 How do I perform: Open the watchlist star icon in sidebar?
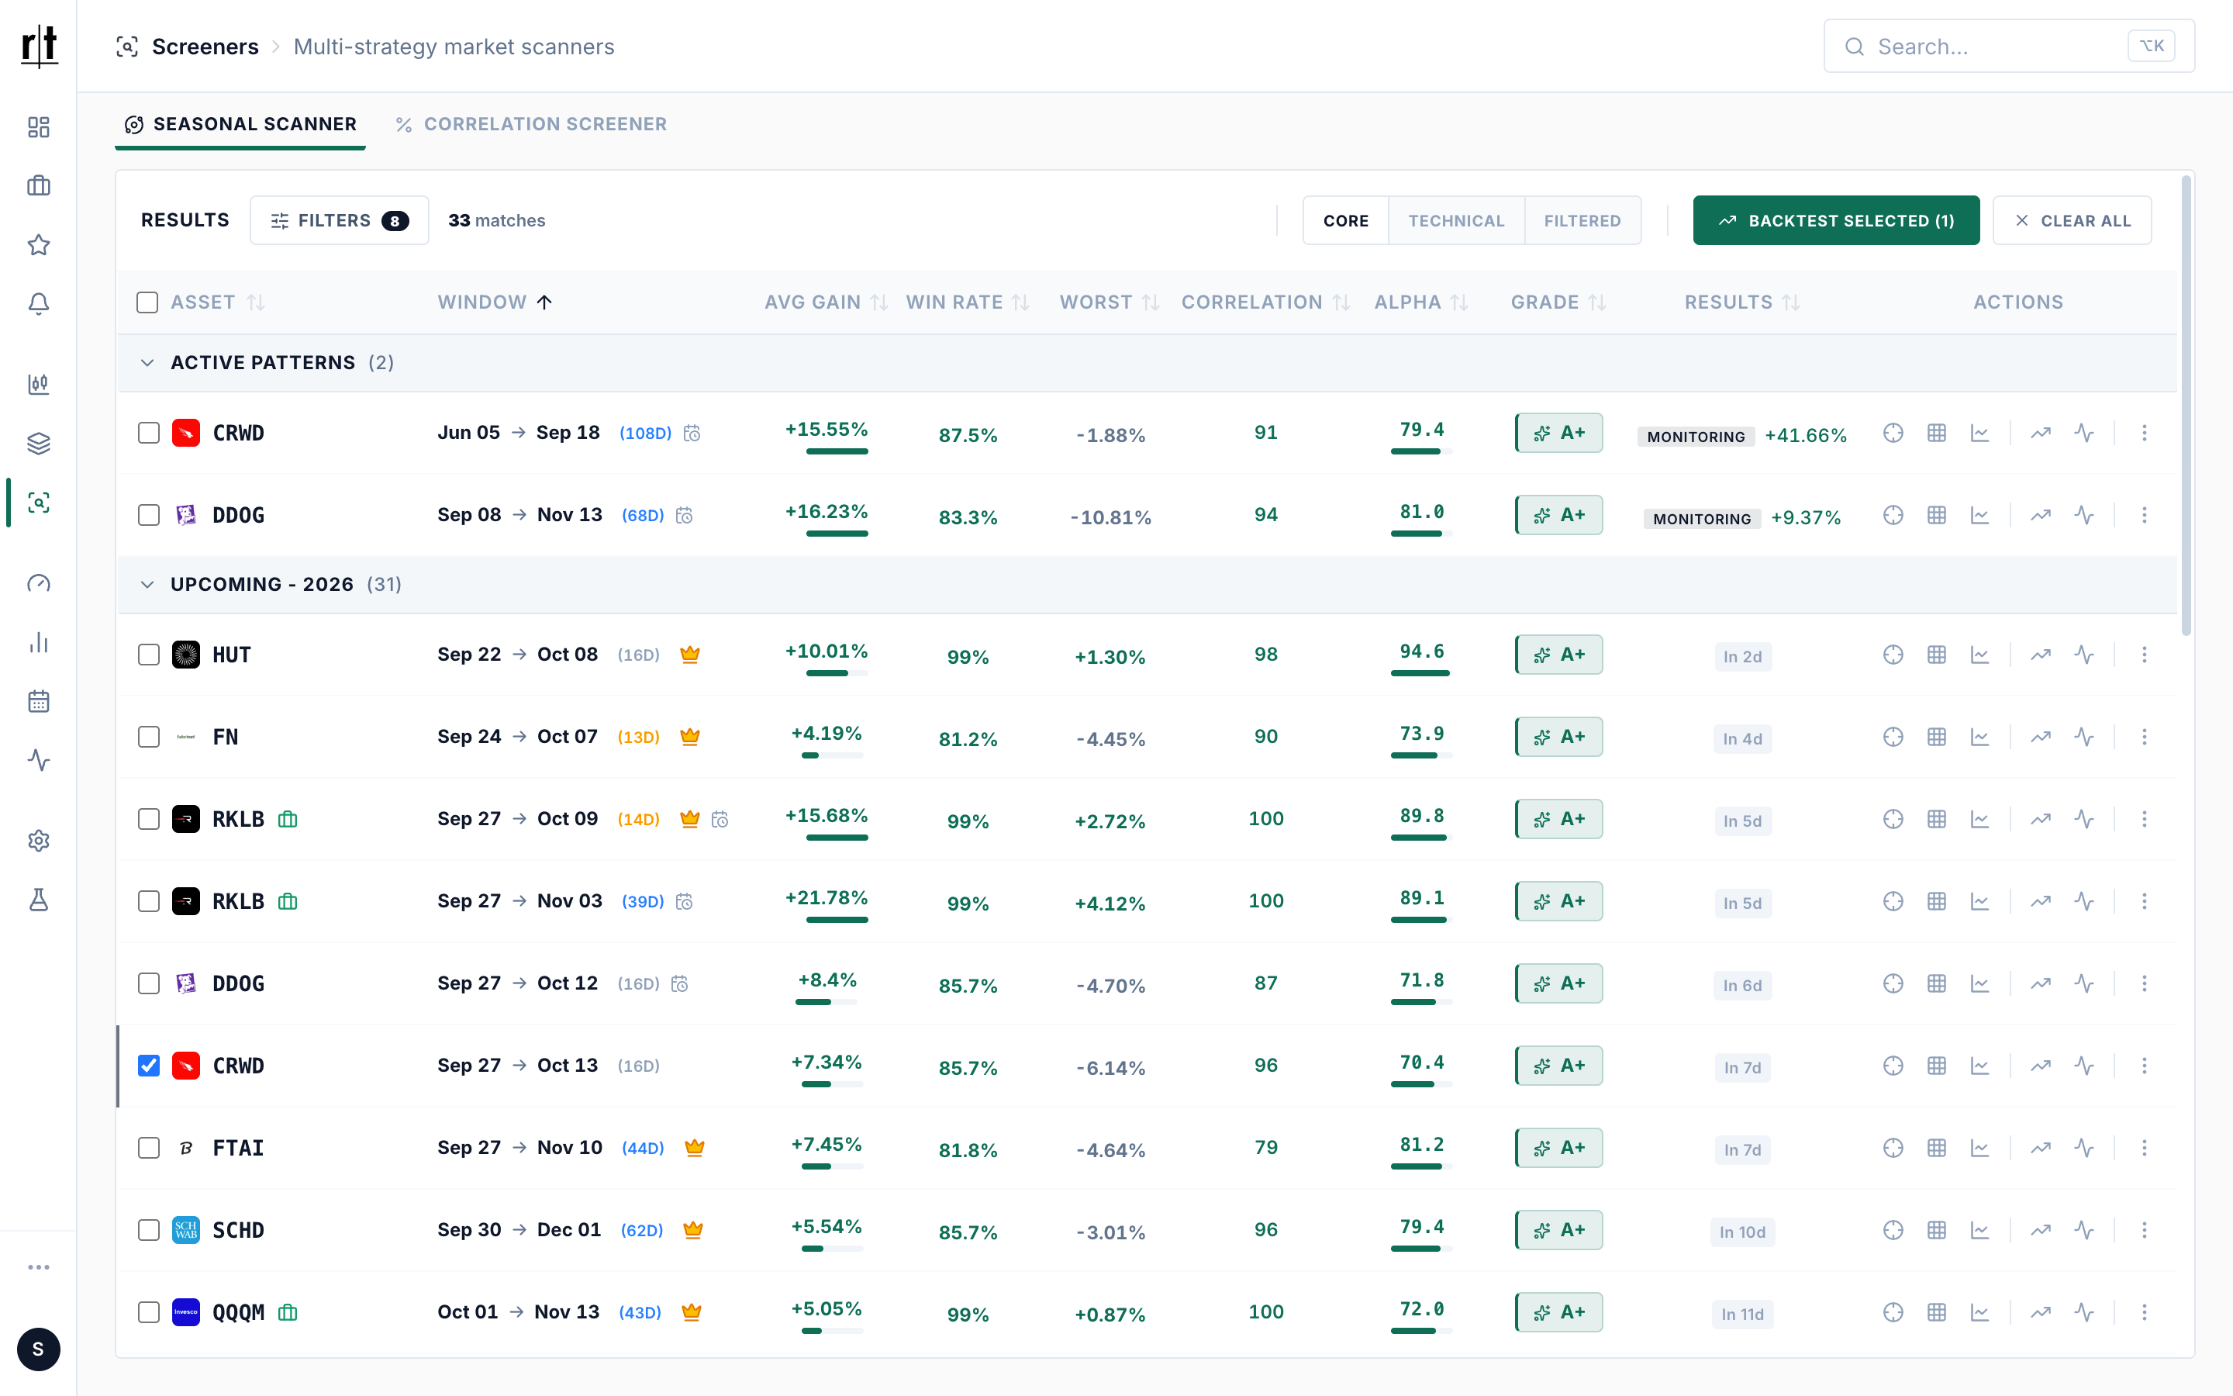pyautogui.click(x=39, y=244)
